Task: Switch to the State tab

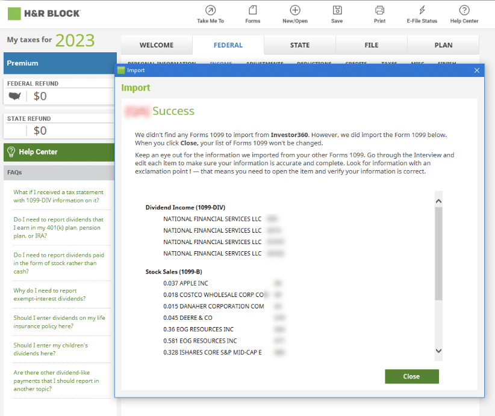Action: (x=300, y=44)
